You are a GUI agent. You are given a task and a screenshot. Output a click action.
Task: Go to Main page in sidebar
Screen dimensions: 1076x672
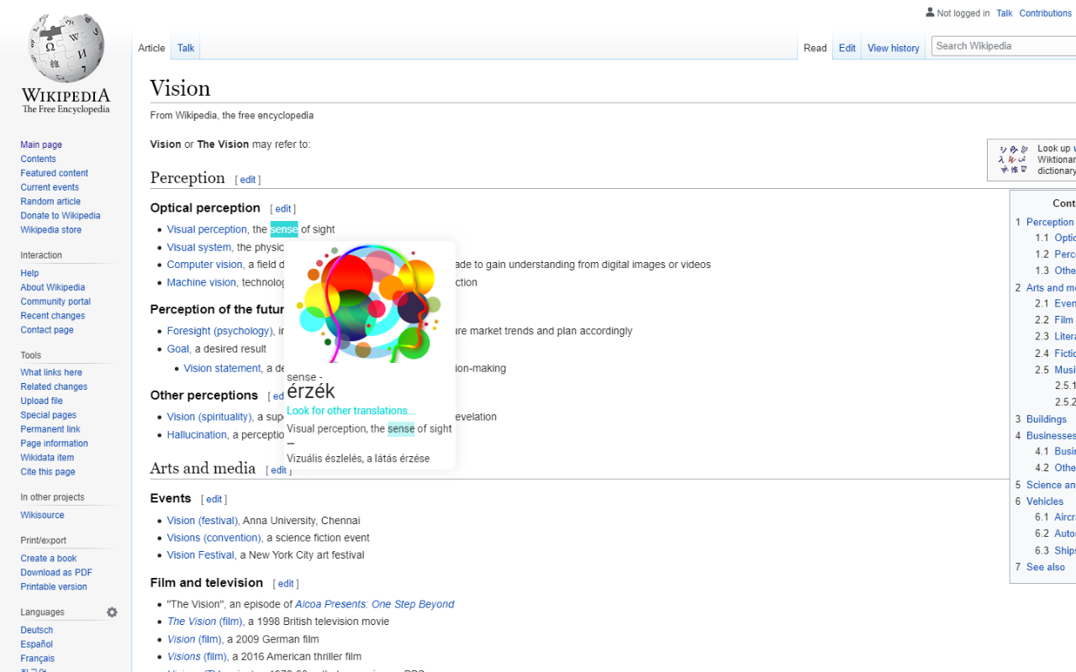(41, 144)
